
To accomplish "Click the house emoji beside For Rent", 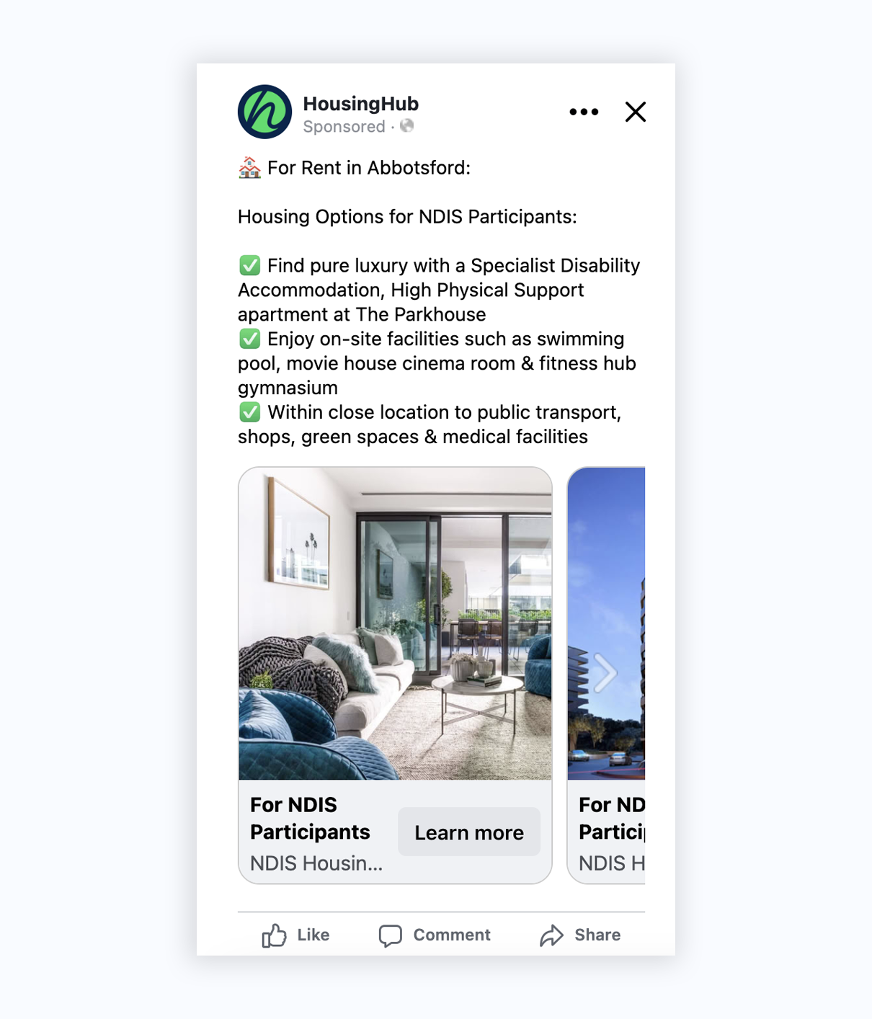I will [x=249, y=168].
